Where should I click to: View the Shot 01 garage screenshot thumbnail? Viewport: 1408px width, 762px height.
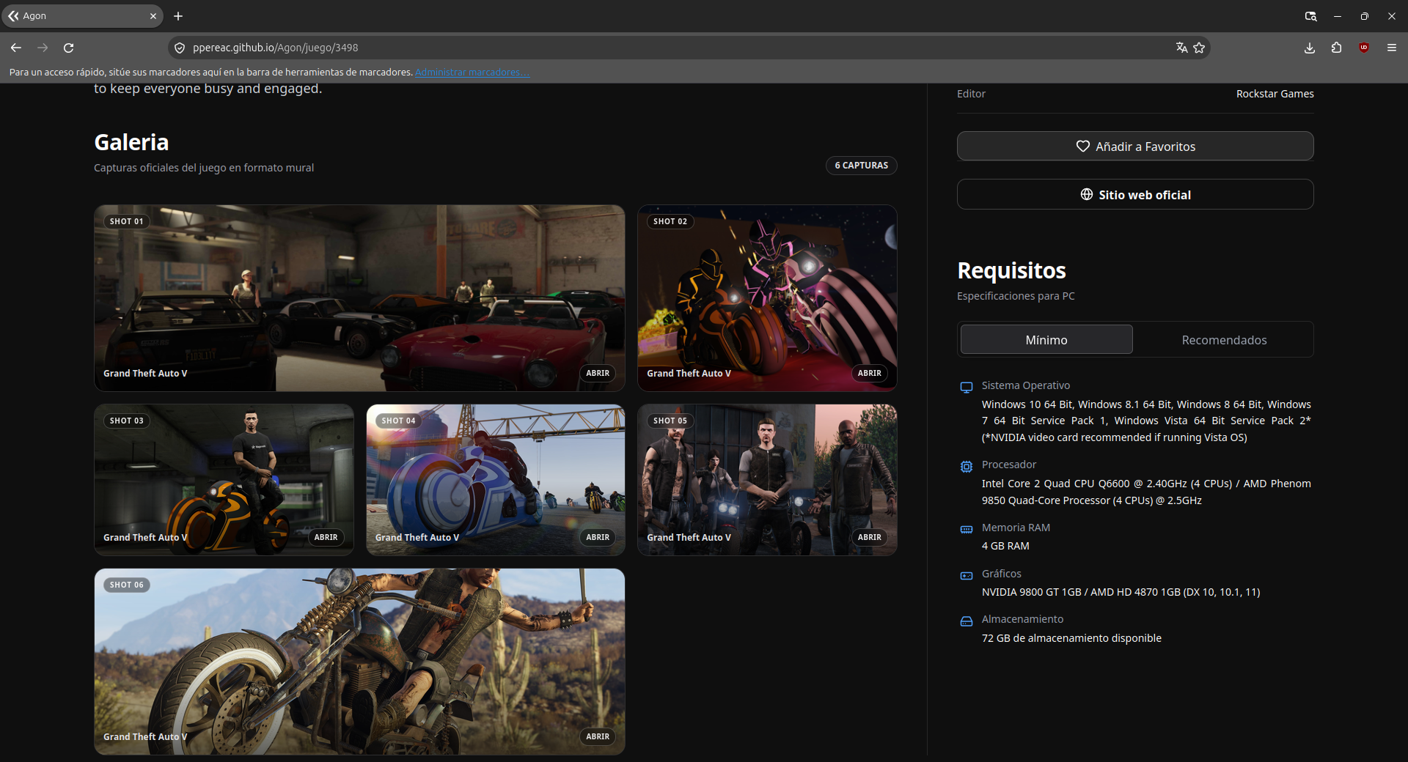pyautogui.click(x=359, y=298)
